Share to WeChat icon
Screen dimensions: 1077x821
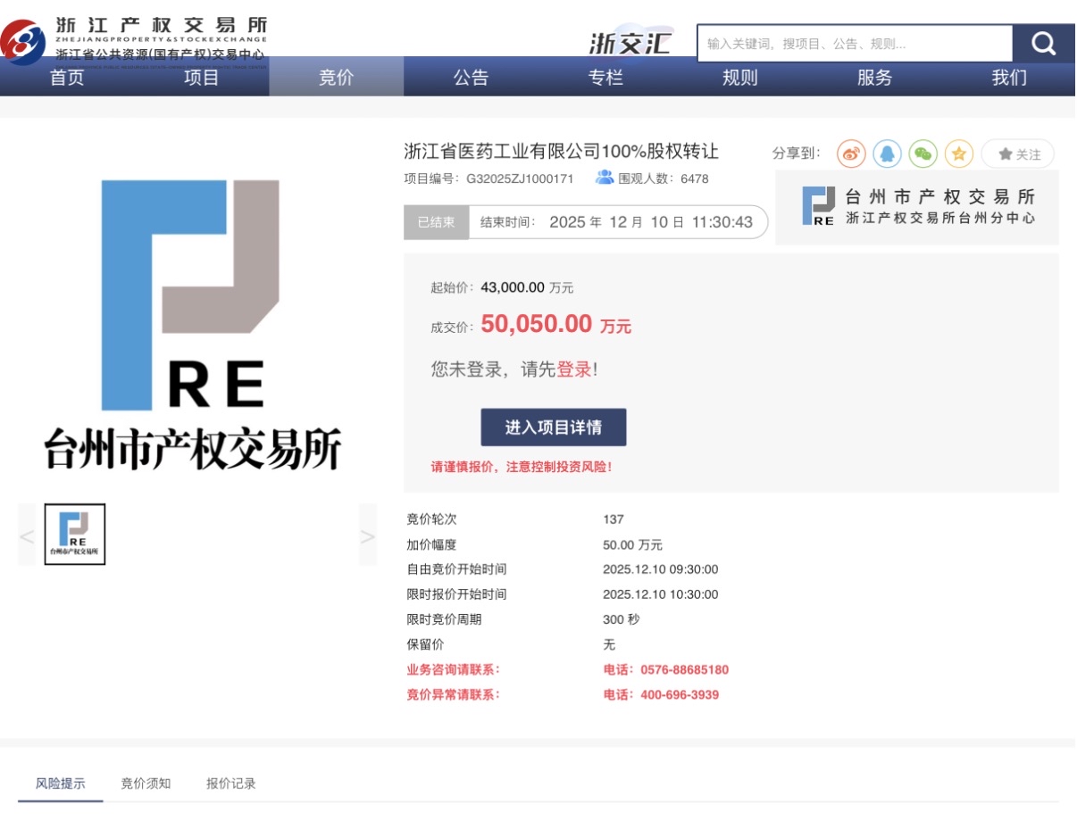point(923,153)
